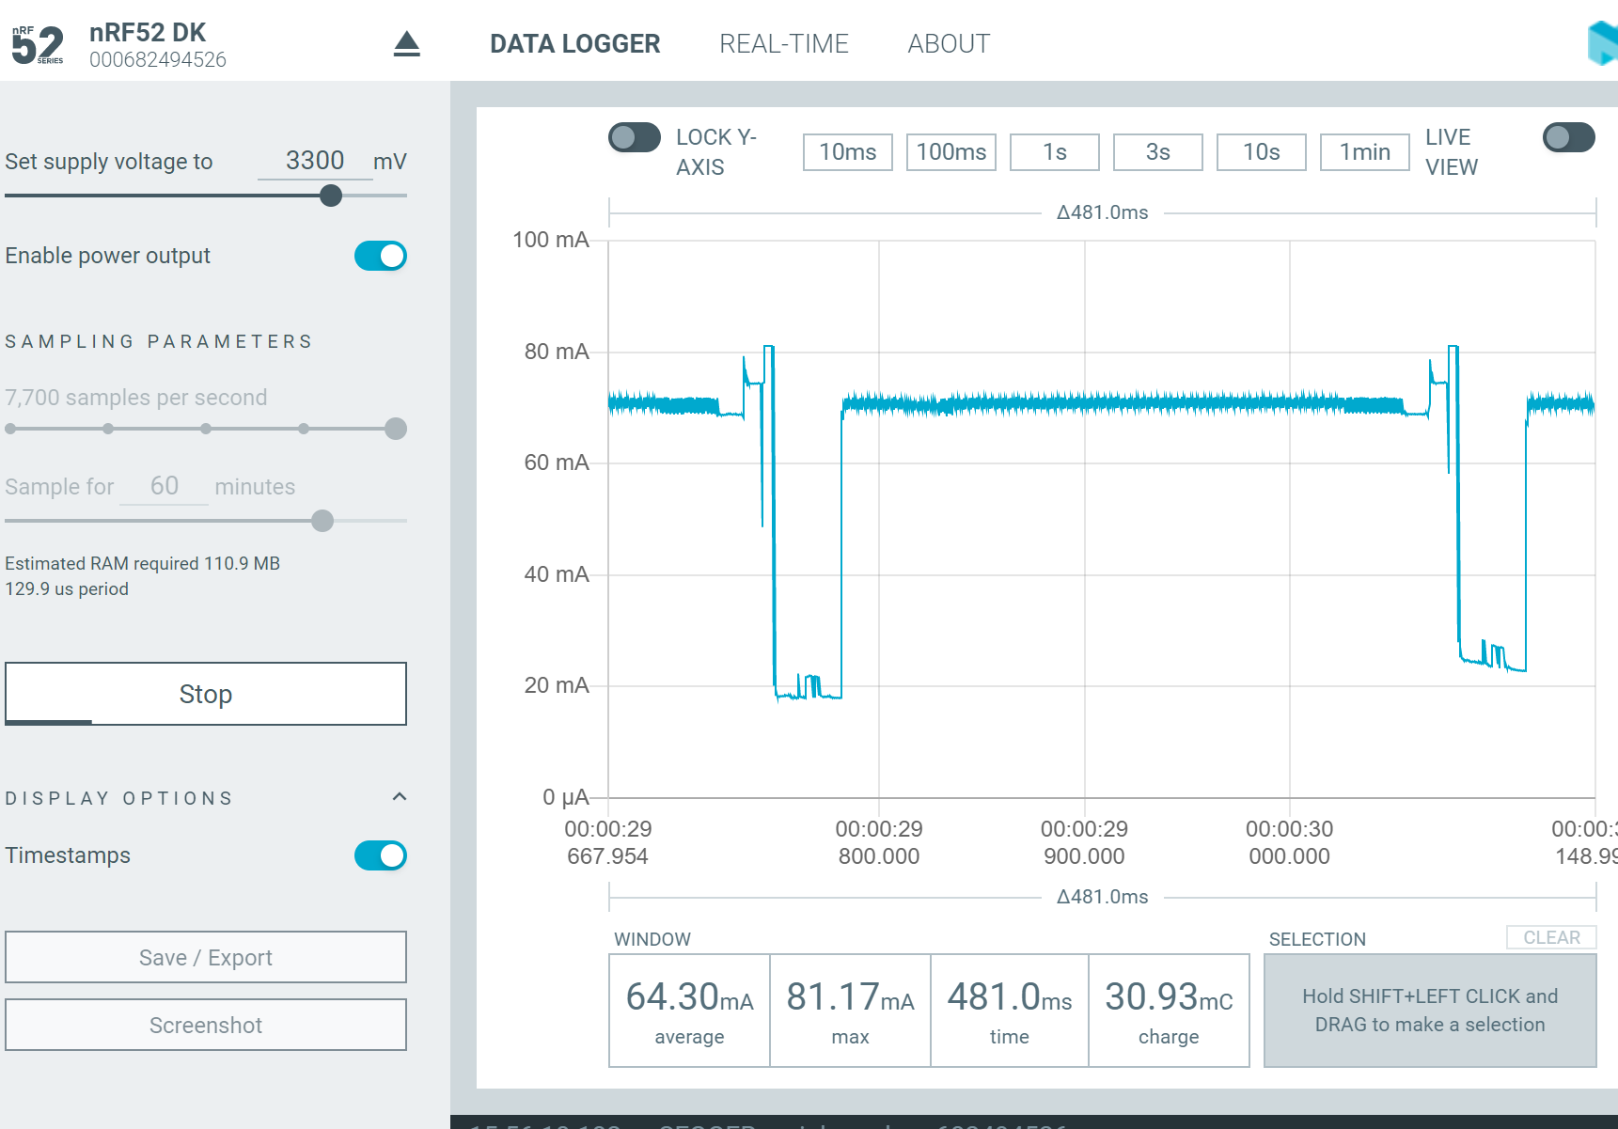The image size is (1618, 1129).
Task: Click the Sample for minutes slider handle
Action: (322, 521)
